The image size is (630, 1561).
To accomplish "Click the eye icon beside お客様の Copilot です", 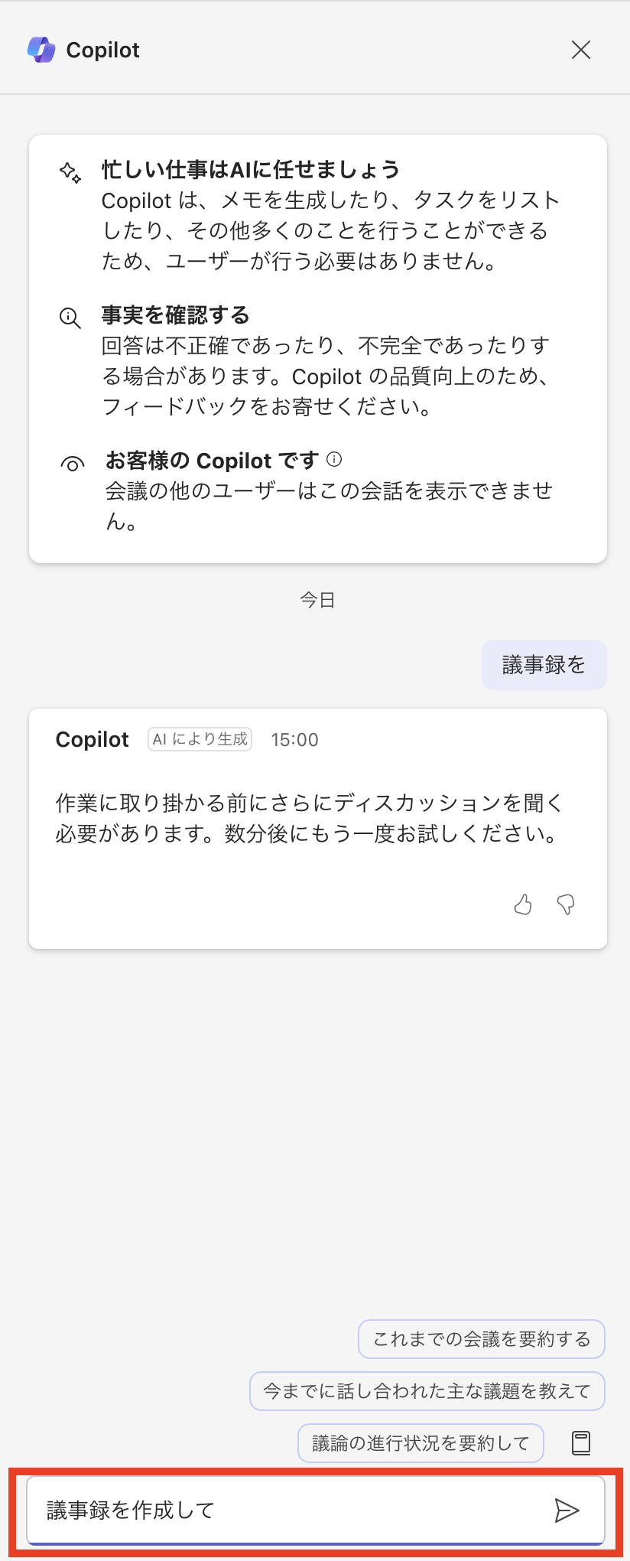I will [x=73, y=464].
